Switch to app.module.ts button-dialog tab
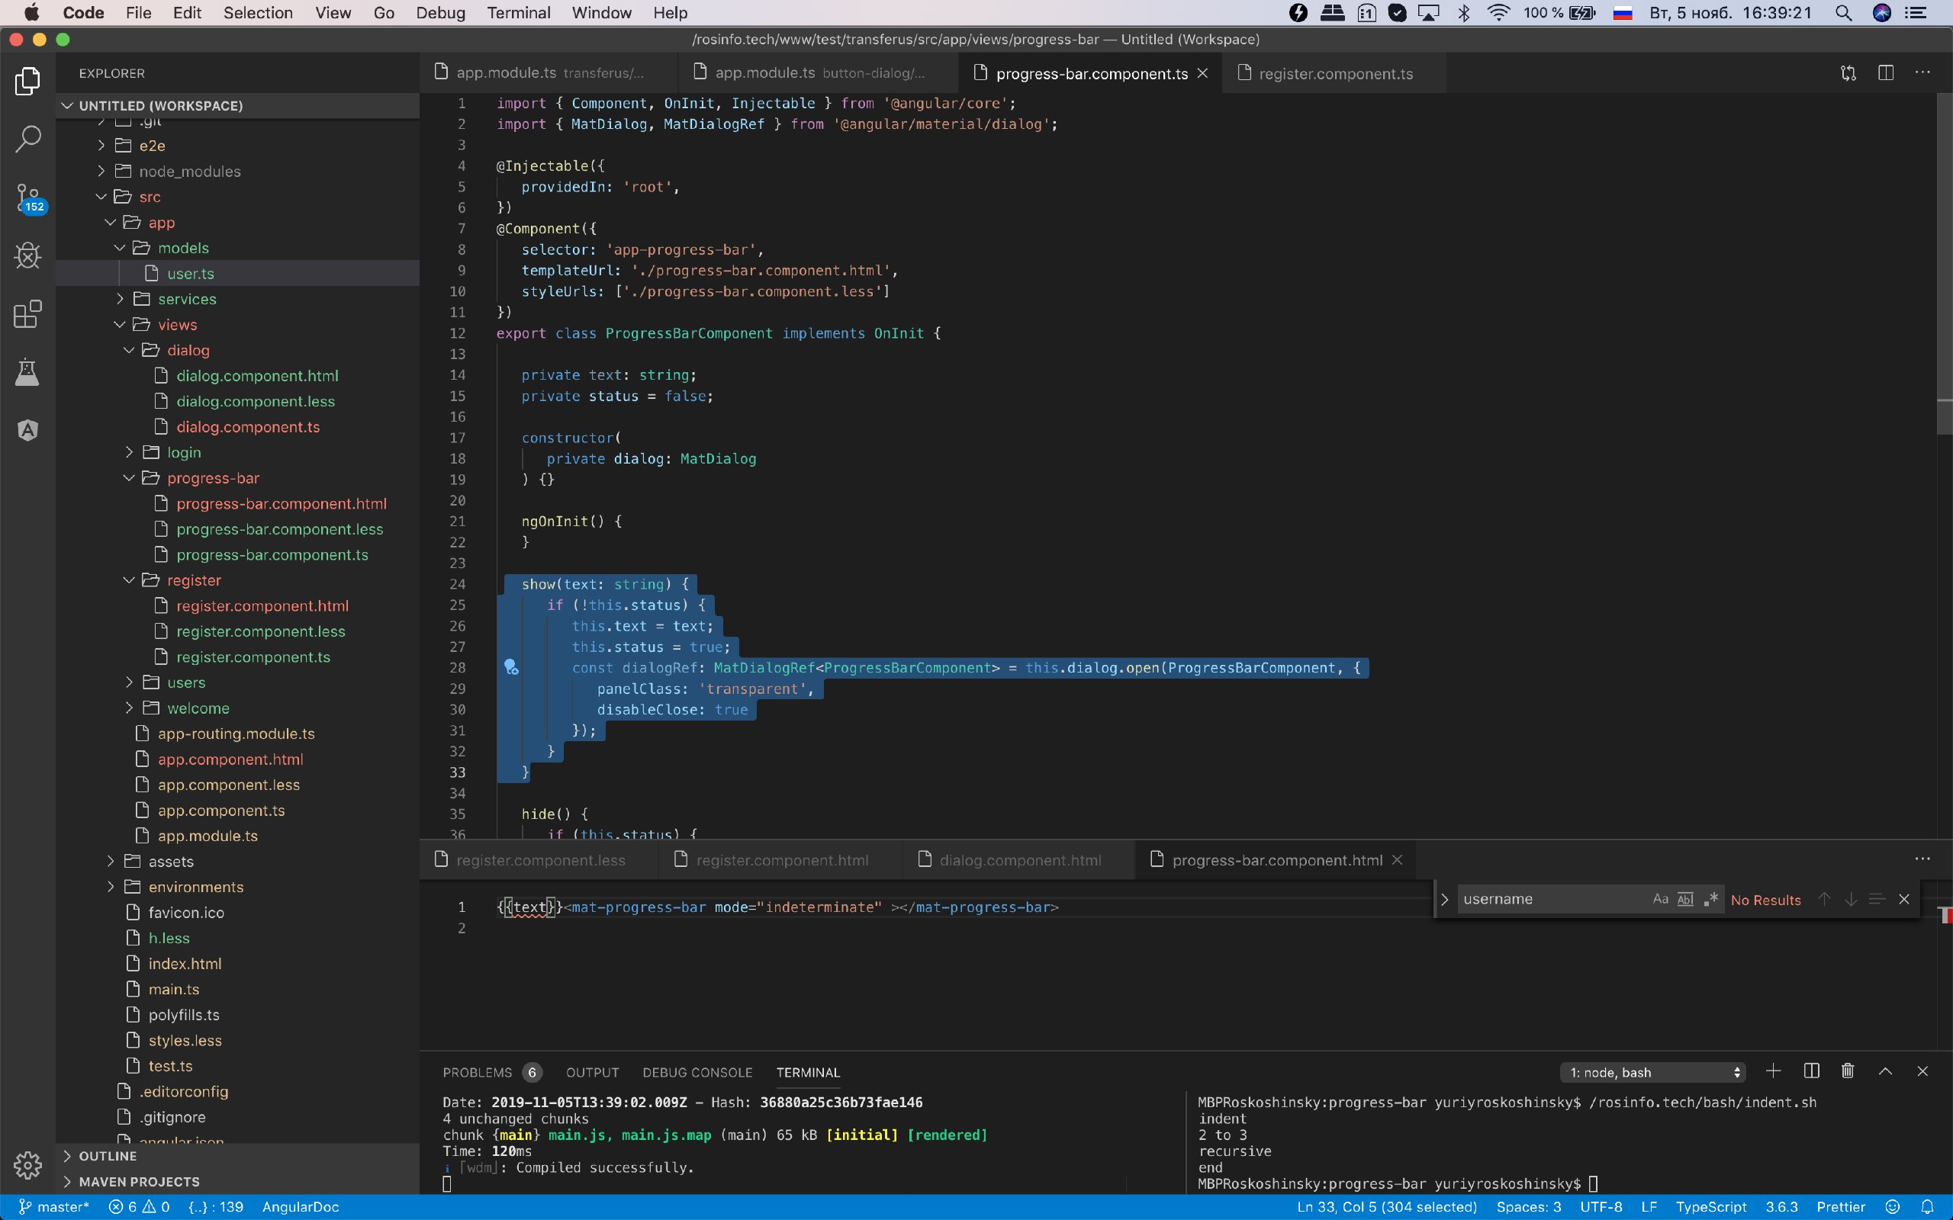1953x1220 pixels. [x=818, y=73]
